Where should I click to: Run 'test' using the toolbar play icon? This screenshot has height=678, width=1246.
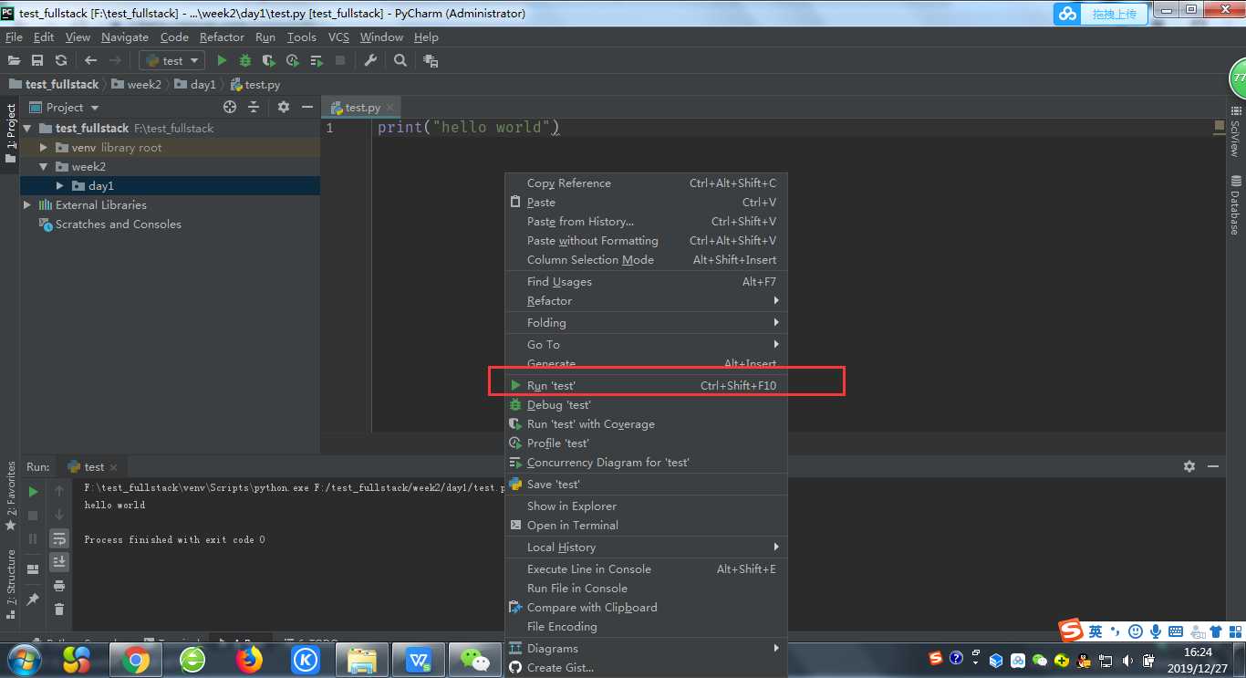tap(222, 60)
